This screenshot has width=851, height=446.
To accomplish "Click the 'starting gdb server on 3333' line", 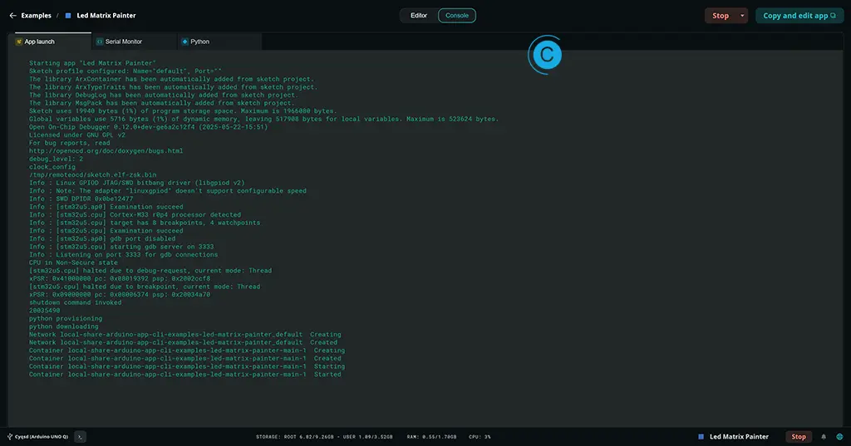I will tap(121, 247).
